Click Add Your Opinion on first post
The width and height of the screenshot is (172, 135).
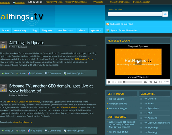click(x=75, y=73)
